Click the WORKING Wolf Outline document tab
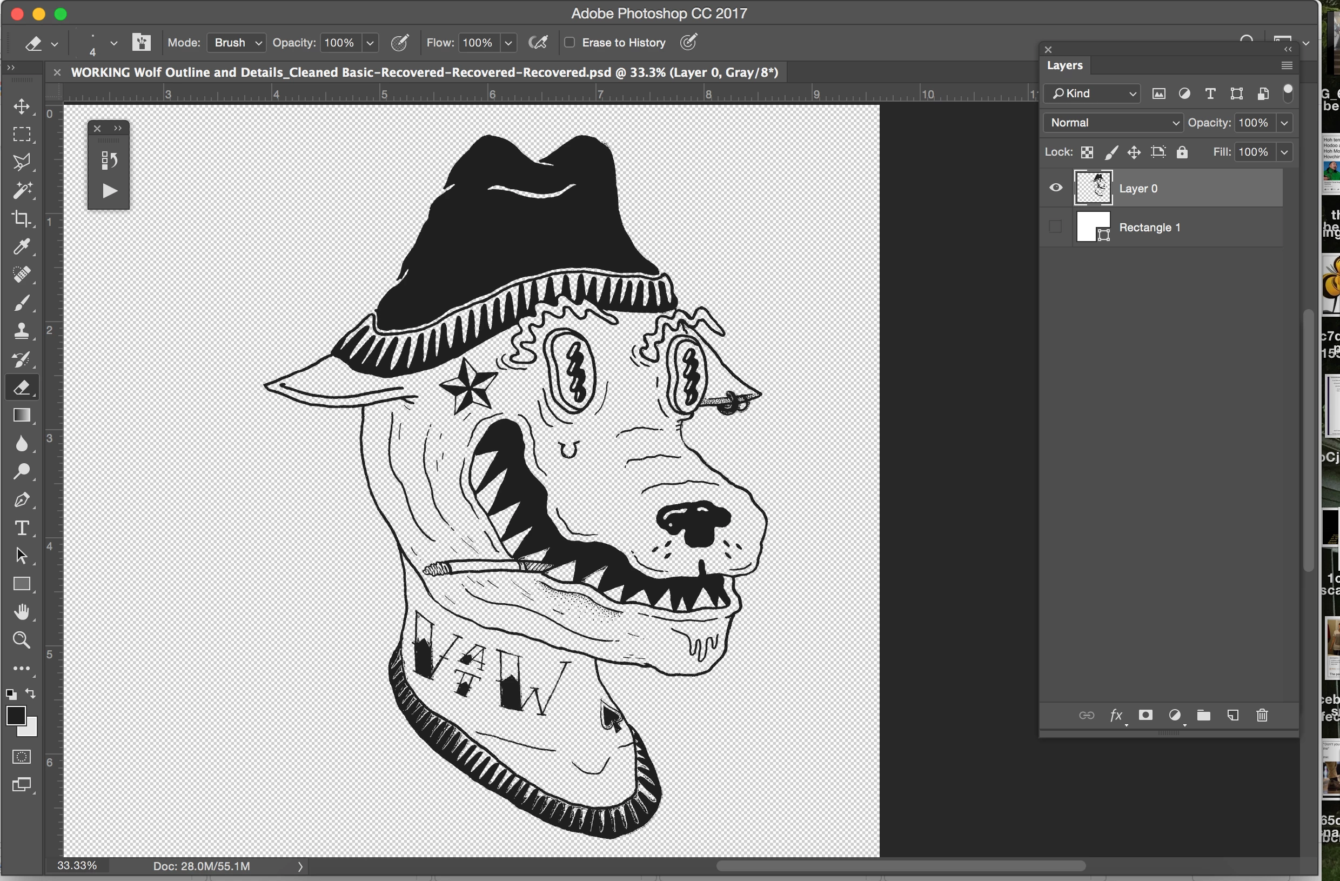The width and height of the screenshot is (1340, 881). click(x=424, y=72)
